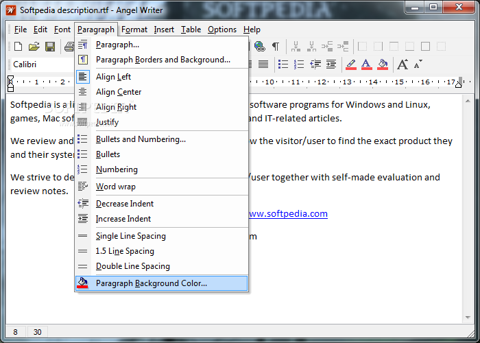The image size is (480, 343).
Task: Open a file using the folder icon
Action: (x=34, y=47)
